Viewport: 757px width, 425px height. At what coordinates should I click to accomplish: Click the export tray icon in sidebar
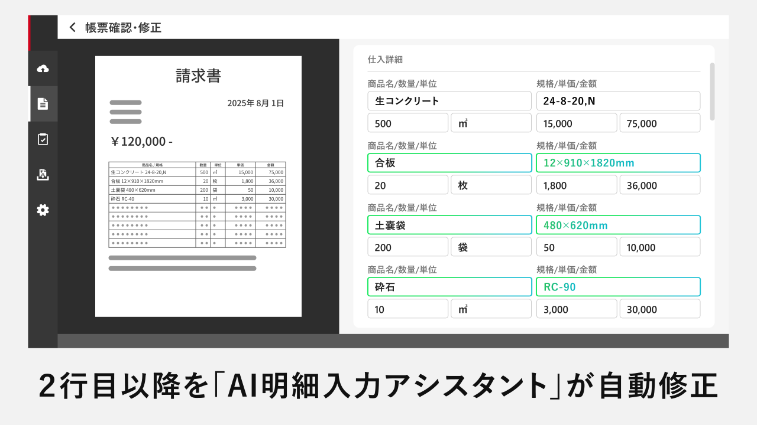(x=43, y=175)
